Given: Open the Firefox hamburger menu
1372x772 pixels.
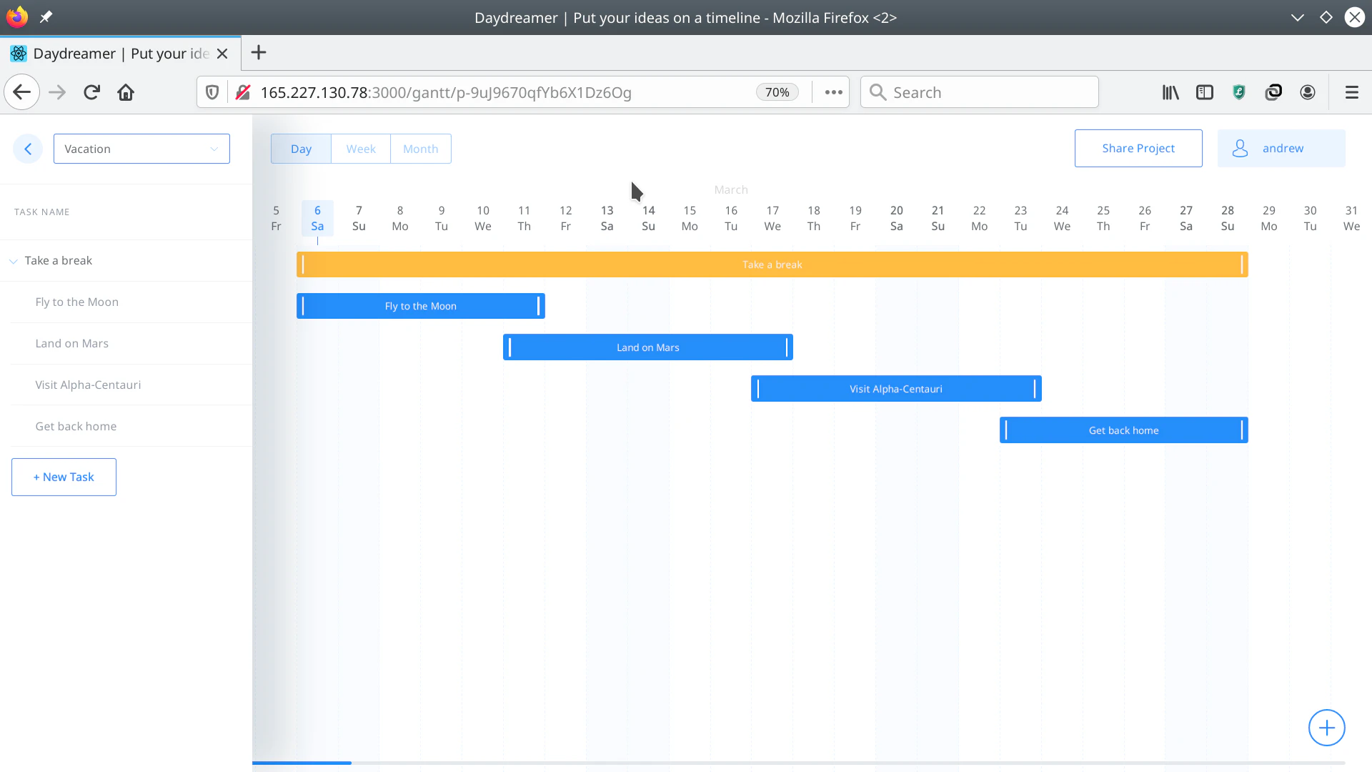Looking at the screenshot, I should 1351,92.
